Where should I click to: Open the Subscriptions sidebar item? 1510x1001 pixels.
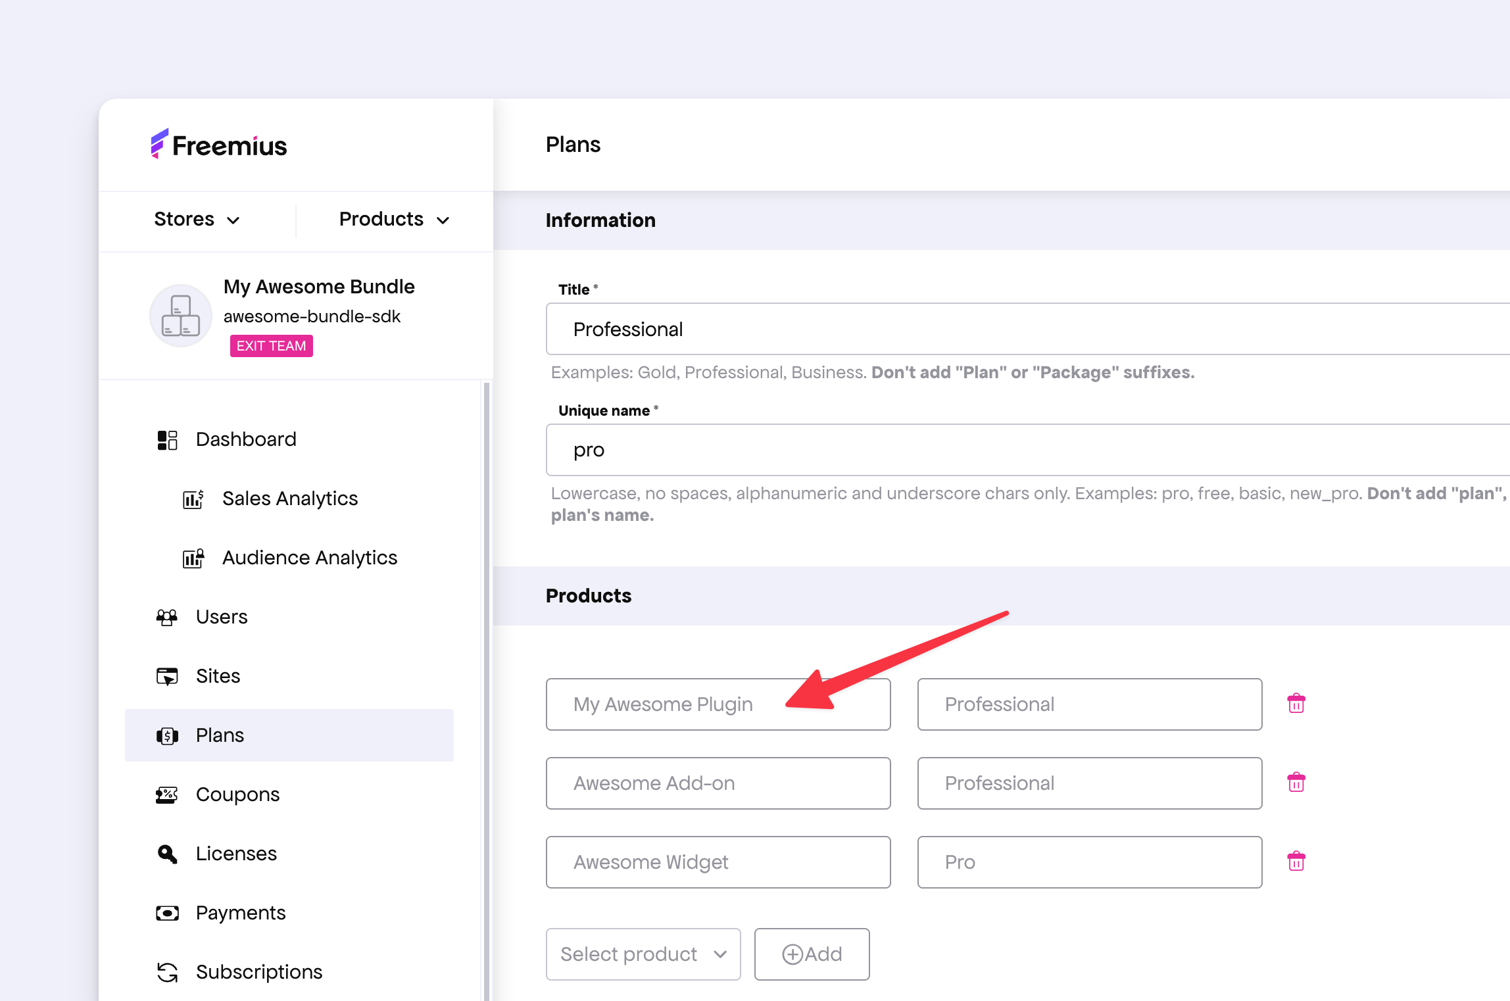pyautogui.click(x=258, y=972)
